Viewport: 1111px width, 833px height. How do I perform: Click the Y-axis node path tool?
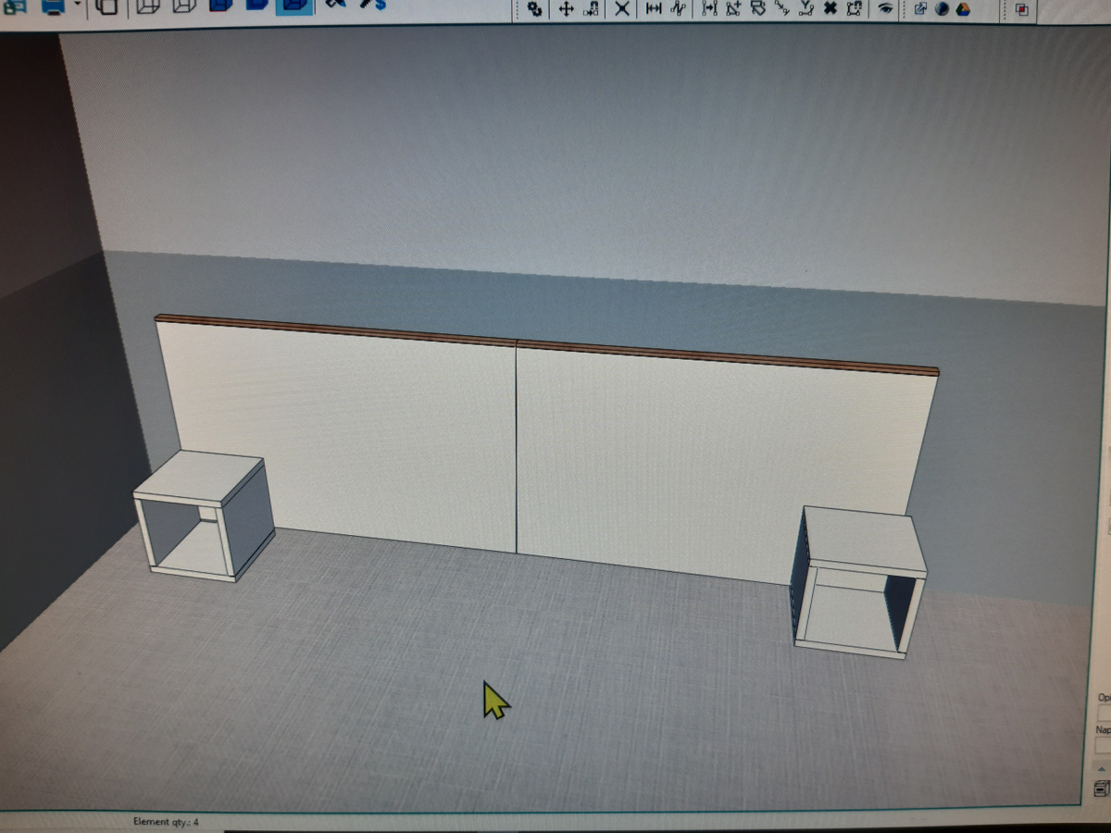[x=806, y=9]
